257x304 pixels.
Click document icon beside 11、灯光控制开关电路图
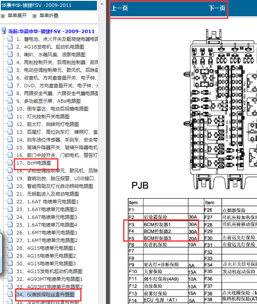(10, 116)
